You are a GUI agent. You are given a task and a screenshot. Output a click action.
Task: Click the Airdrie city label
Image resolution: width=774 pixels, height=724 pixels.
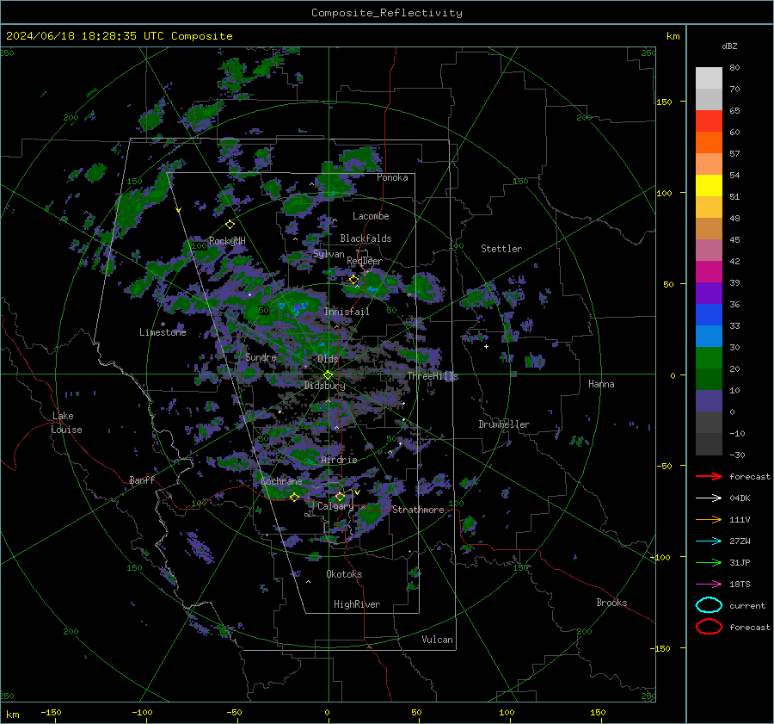339,460
